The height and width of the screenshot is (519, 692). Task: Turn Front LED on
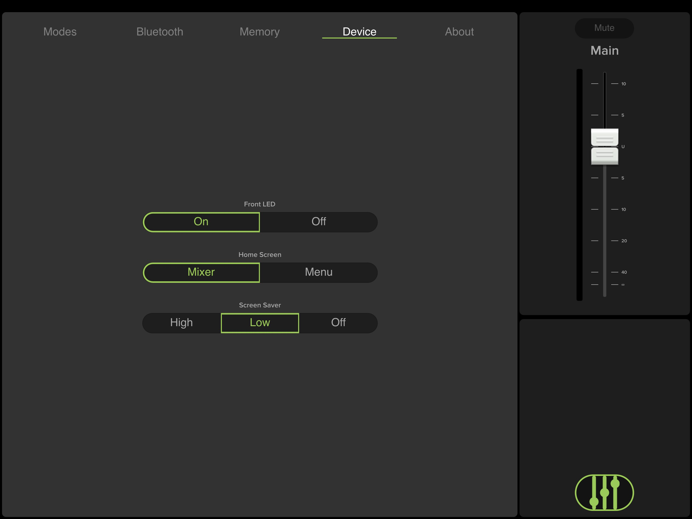[x=201, y=222]
